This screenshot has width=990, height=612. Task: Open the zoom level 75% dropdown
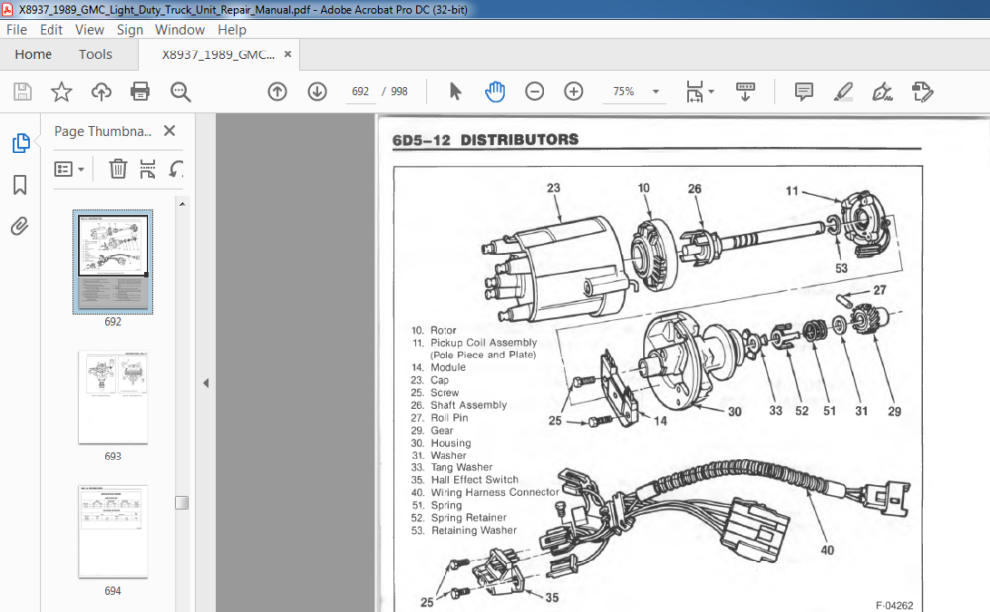(x=656, y=91)
